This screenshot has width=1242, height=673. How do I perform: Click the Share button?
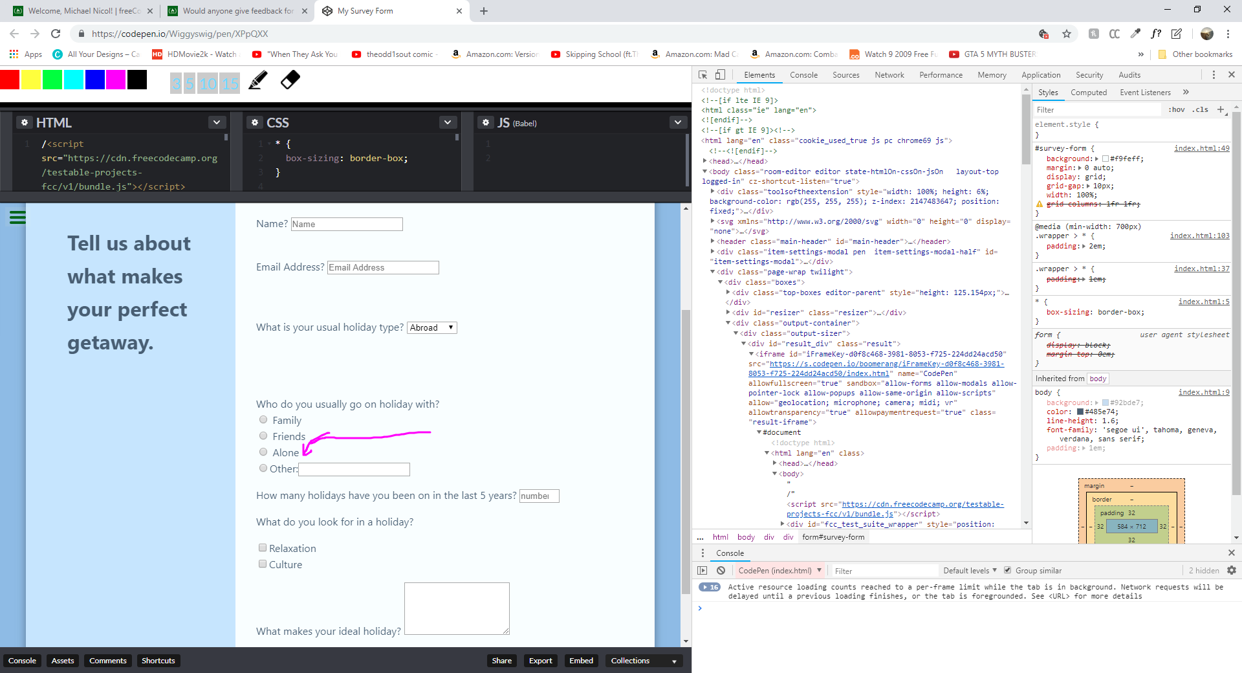(501, 661)
